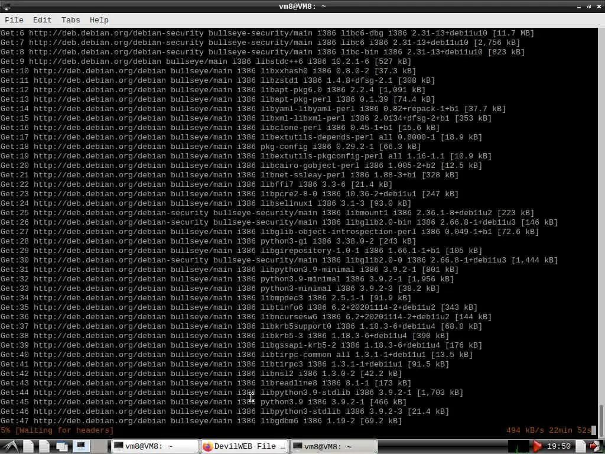Click the Get:24 libselinux1 line
The width and height of the screenshot is (605, 454).
coord(206,203)
